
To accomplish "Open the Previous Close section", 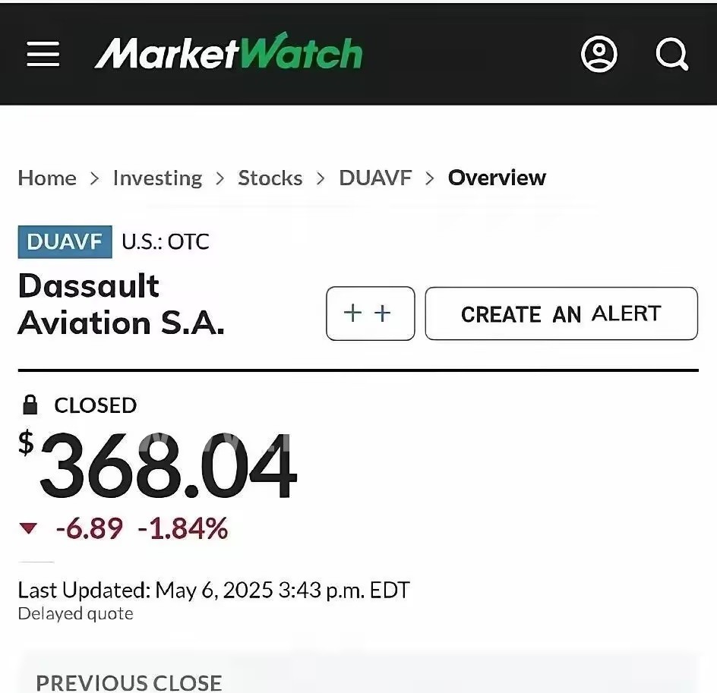I will point(129,682).
